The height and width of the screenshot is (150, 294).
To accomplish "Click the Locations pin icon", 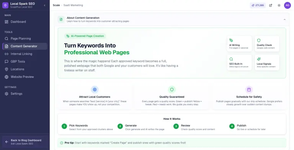I will [7, 69].
